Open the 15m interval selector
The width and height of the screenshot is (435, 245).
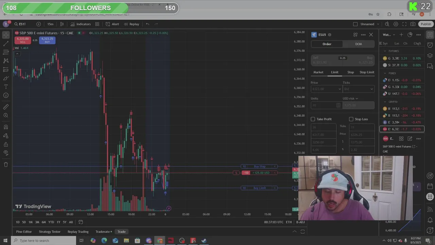(50, 24)
